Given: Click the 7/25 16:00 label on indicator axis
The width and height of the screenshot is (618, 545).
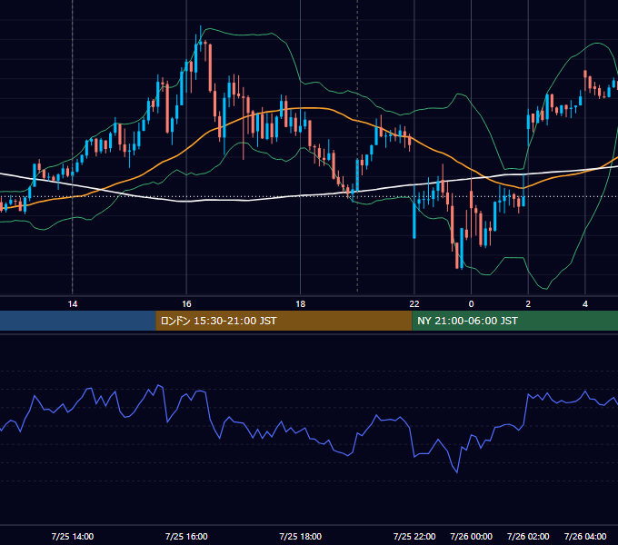Looking at the screenshot, I should click(x=186, y=536).
